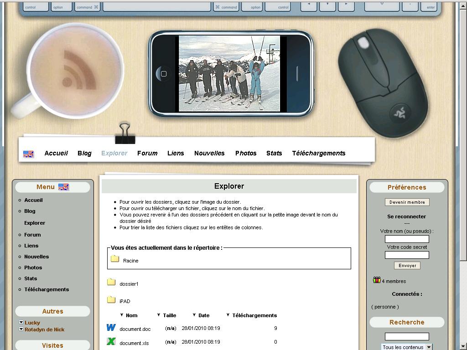Image resolution: width=467 pixels, height=350 pixels.
Task: Click the ski photo on the phone
Action: [229, 73]
